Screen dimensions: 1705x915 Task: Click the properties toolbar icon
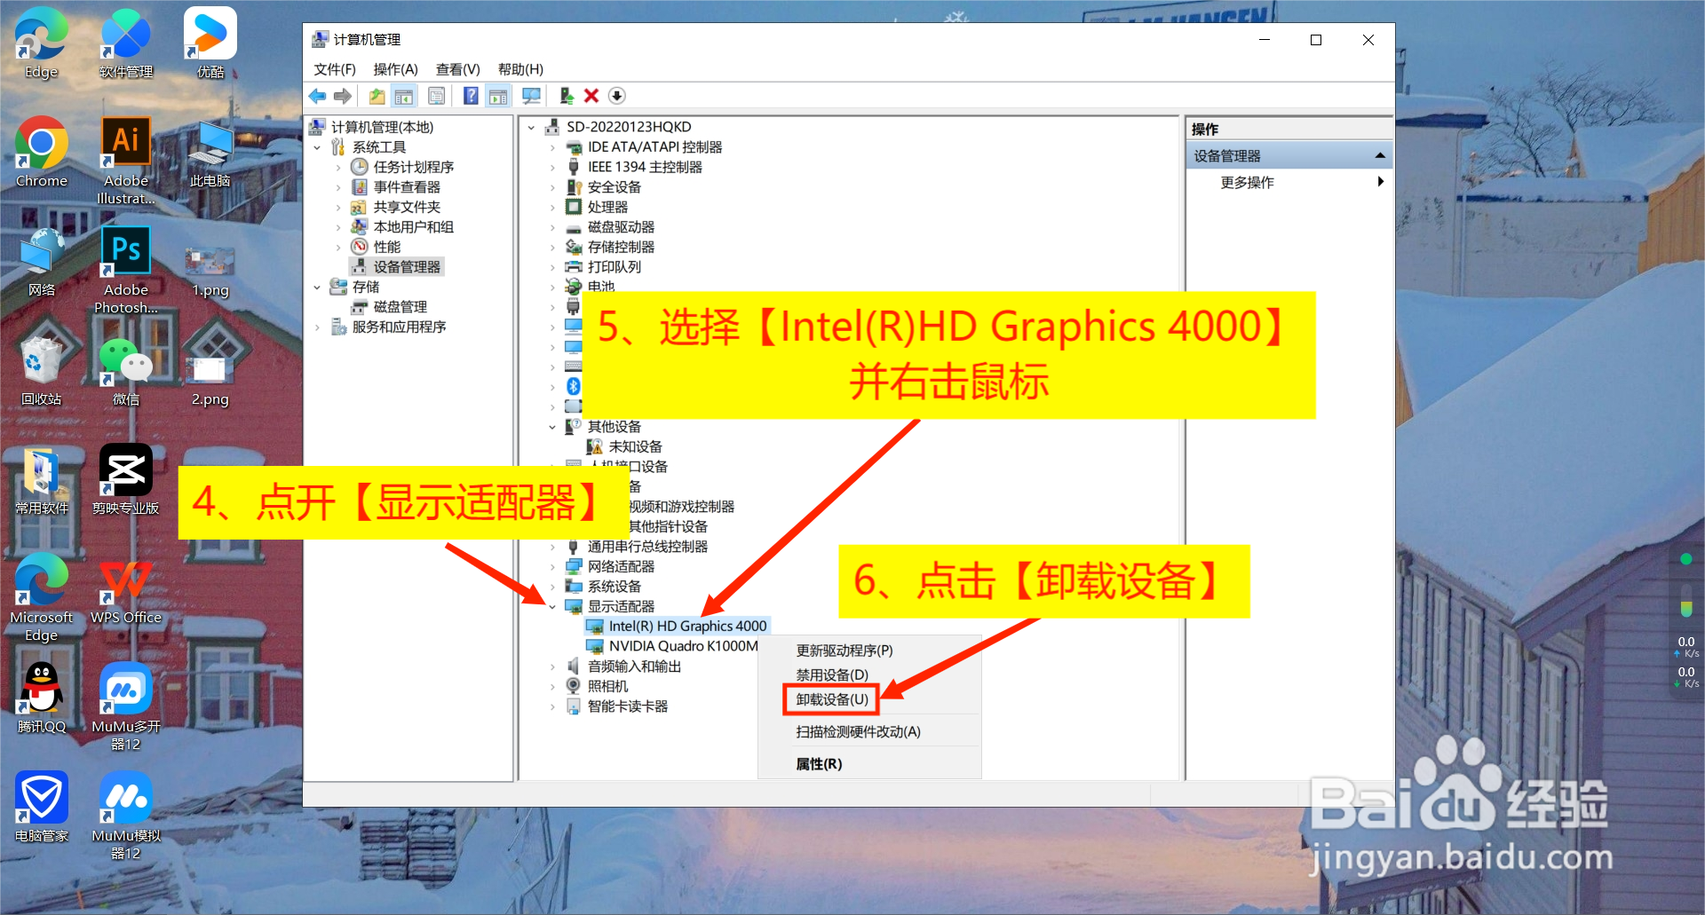click(437, 95)
